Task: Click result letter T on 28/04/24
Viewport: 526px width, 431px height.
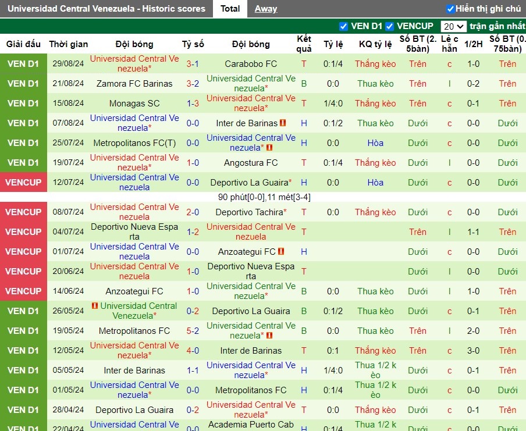Action: pyautogui.click(x=304, y=410)
